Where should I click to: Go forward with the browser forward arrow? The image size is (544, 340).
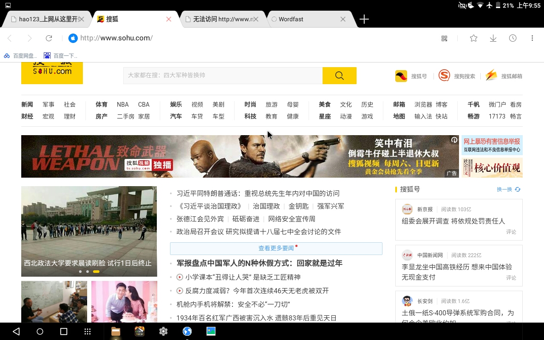click(x=29, y=38)
